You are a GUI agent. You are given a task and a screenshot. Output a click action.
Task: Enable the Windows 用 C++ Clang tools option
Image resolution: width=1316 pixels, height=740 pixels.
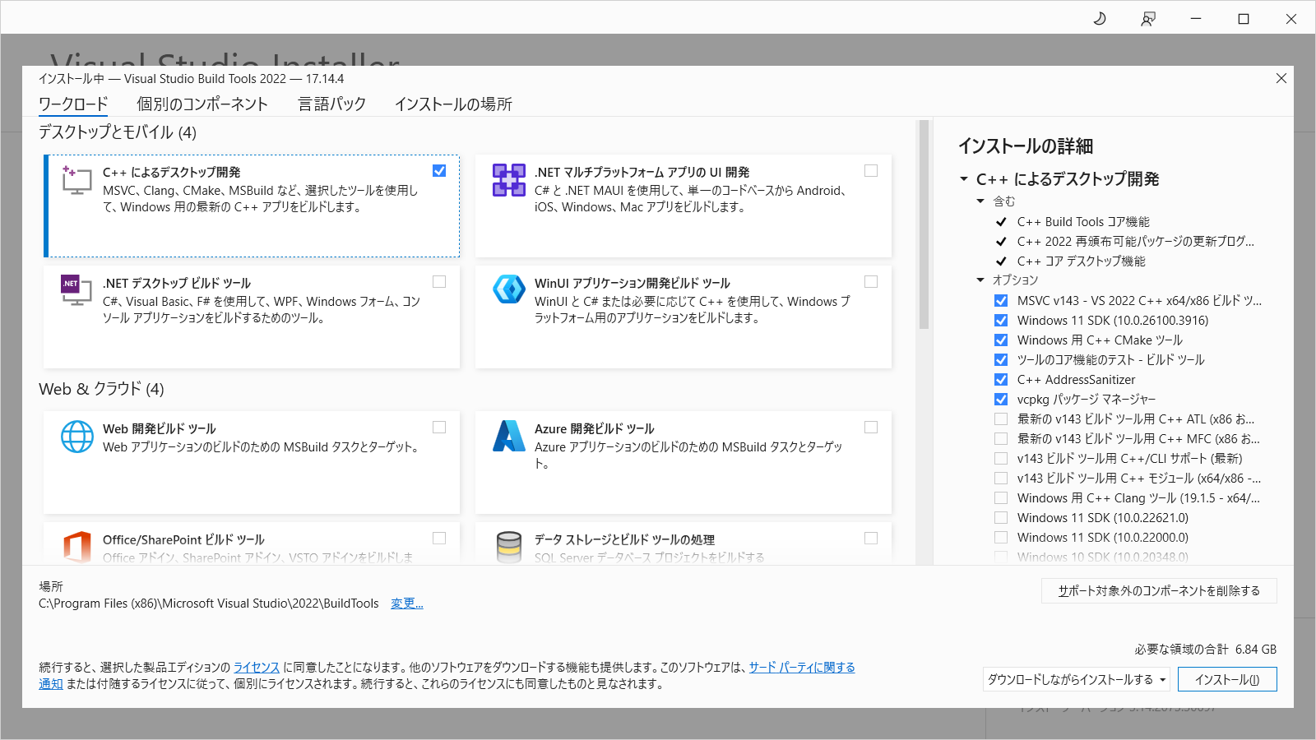tap(1001, 497)
